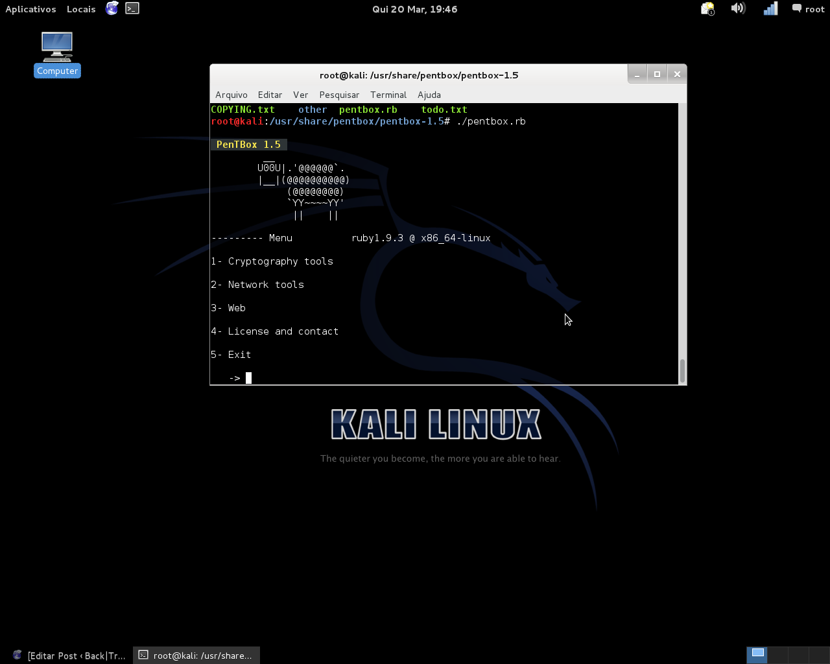The image size is (830, 664).
Task: Launch terminal from top panel icon
Action: pos(132,8)
